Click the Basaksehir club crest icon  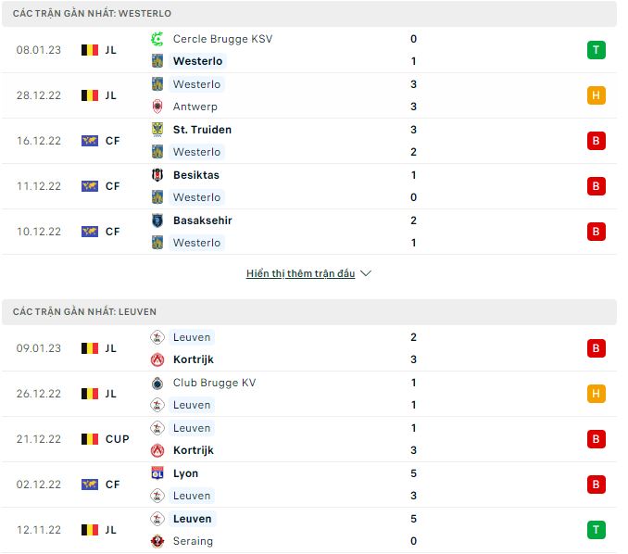157,220
